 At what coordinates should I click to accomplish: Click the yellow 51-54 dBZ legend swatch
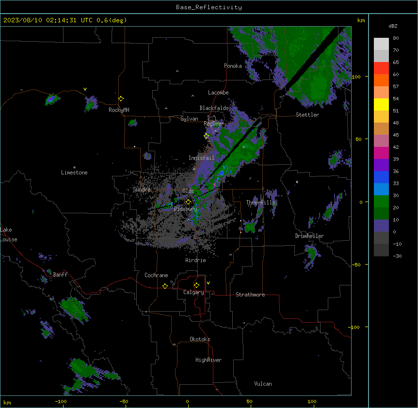tap(381, 104)
